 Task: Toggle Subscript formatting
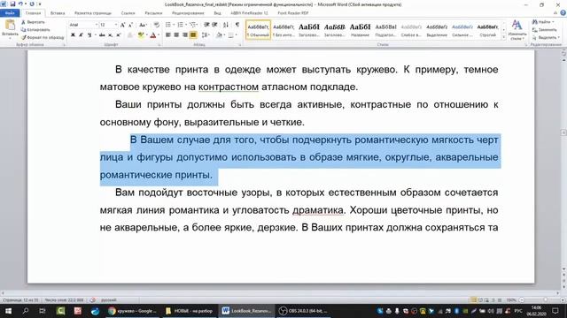coord(110,35)
